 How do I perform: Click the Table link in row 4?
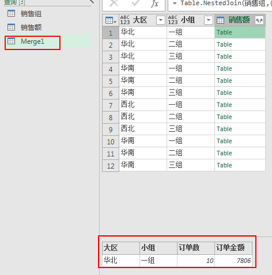pyautogui.click(x=224, y=68)
